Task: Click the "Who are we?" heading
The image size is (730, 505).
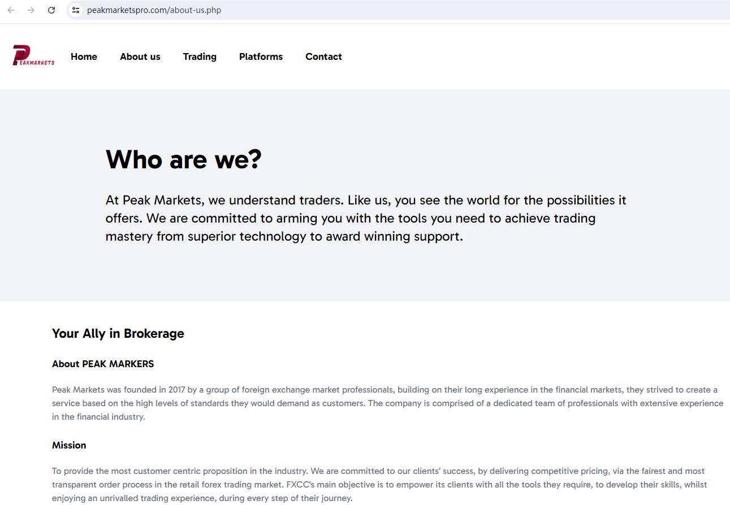Action: click(x=183, y=159)
